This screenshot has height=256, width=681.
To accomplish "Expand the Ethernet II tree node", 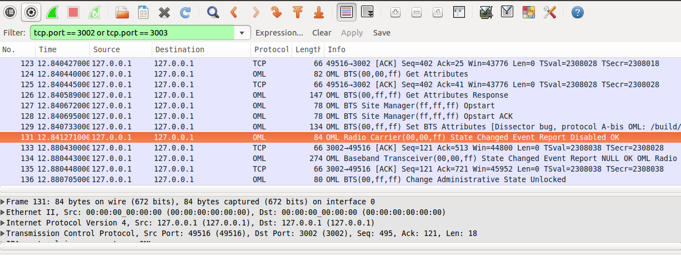I will (3, 212).
